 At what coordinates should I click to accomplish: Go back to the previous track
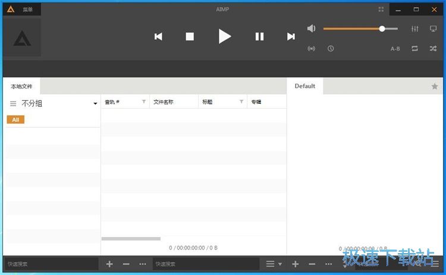point(158,36)
